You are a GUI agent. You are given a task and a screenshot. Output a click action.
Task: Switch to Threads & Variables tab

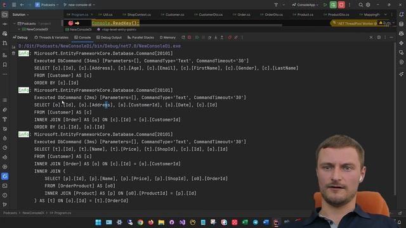51,37
